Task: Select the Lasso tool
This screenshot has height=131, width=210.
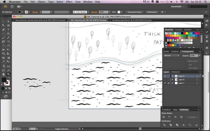Action: click(8, 26)
